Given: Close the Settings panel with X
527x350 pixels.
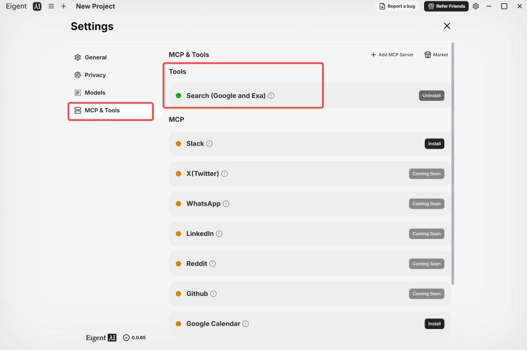Looking at the screenshot, I should [446, 26].
